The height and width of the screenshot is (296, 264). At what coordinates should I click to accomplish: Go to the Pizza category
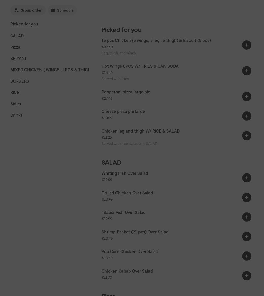point(15,47)
